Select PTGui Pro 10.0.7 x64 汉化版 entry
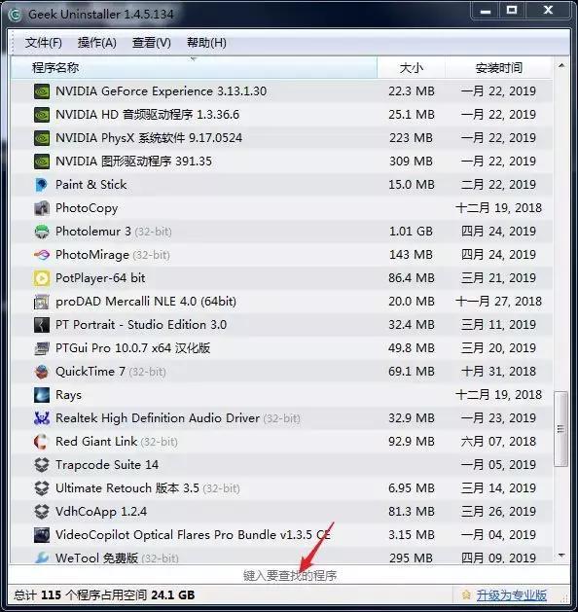This screenshot has width=578, height=612. coord(281,348)
